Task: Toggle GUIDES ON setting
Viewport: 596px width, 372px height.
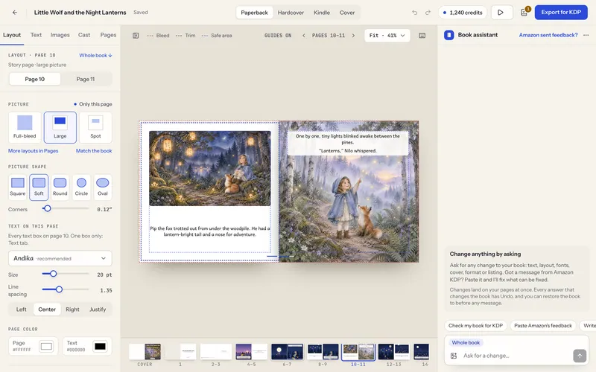Action: pos(278,36)
